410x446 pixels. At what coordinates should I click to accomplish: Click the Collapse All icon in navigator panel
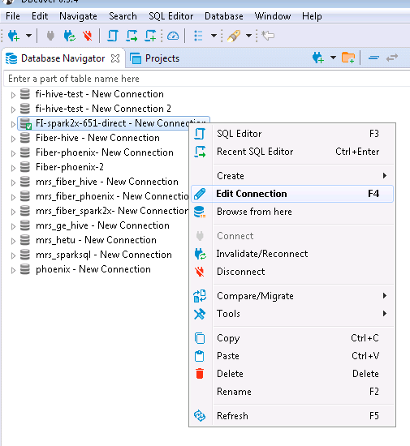(x=373, y=58)
